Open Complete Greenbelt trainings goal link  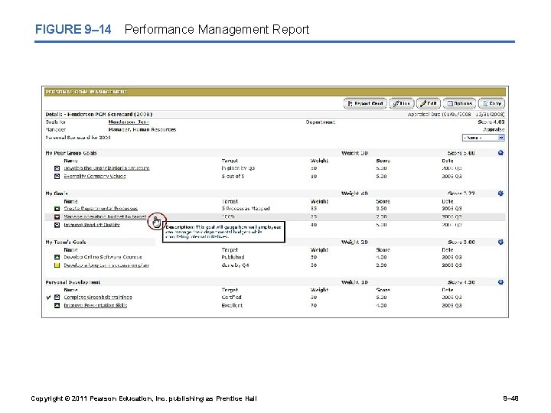pyautogui.click(x=98, y=297)
